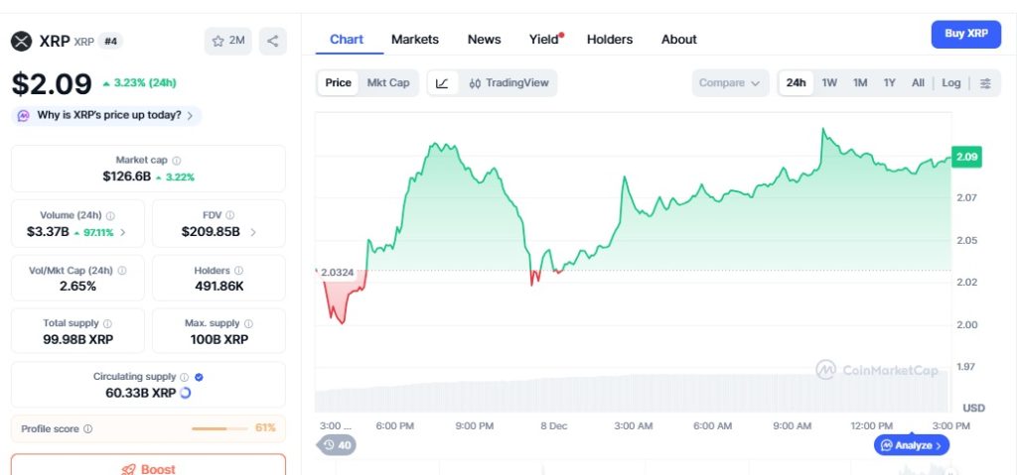Select the line chart type icon

pyautogui.click(x=442, y=83)
